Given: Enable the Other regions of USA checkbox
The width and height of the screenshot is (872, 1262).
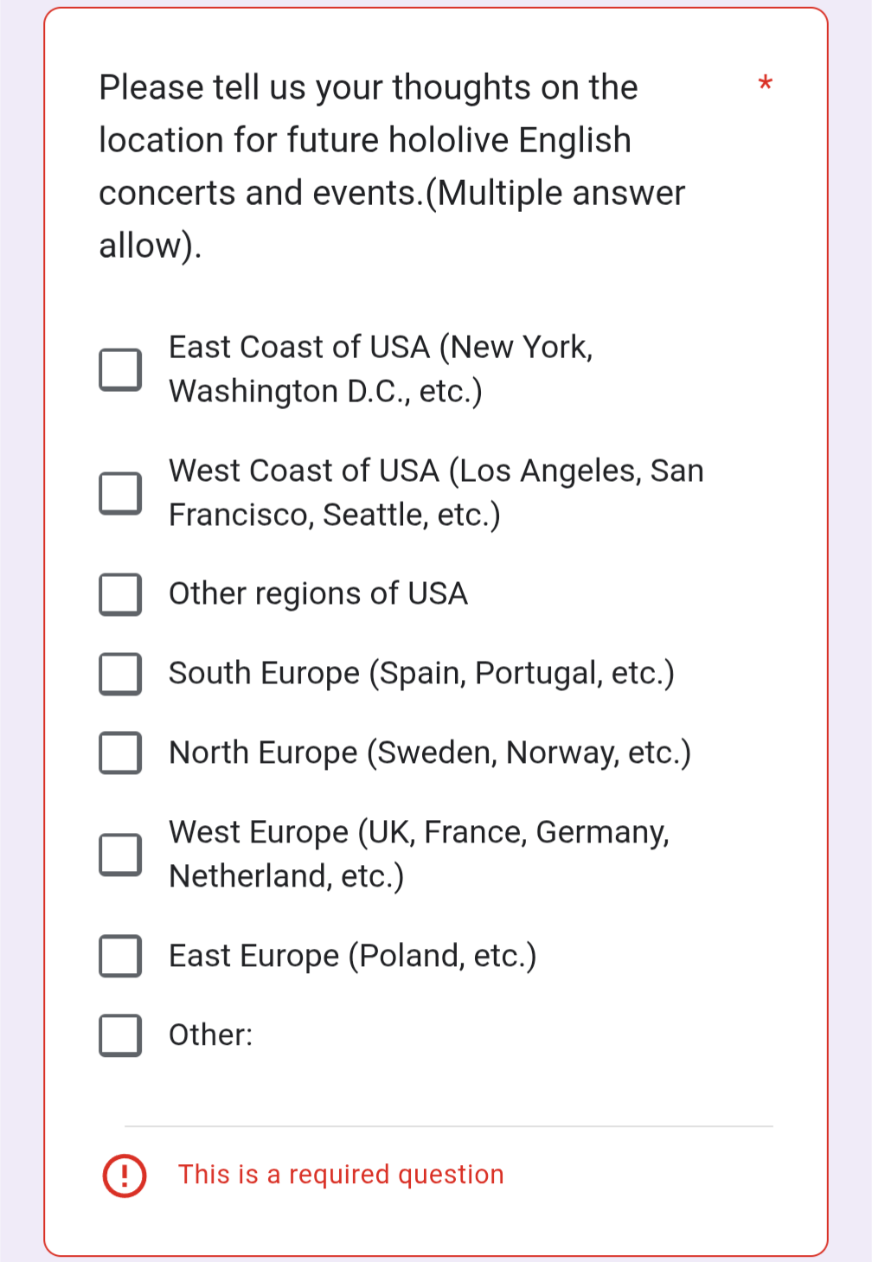Looking at the screenshot, I should coord(120,594).
